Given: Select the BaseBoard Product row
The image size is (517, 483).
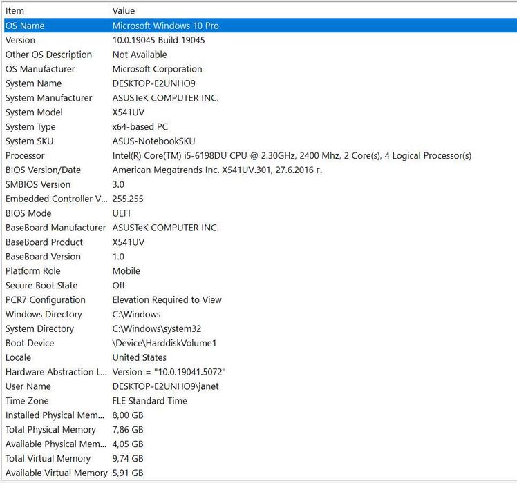Looking at the screenshot, I should point(261,242).
